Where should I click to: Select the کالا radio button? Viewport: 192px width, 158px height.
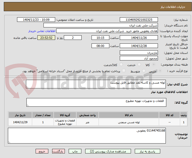click(x=154, y=65)
